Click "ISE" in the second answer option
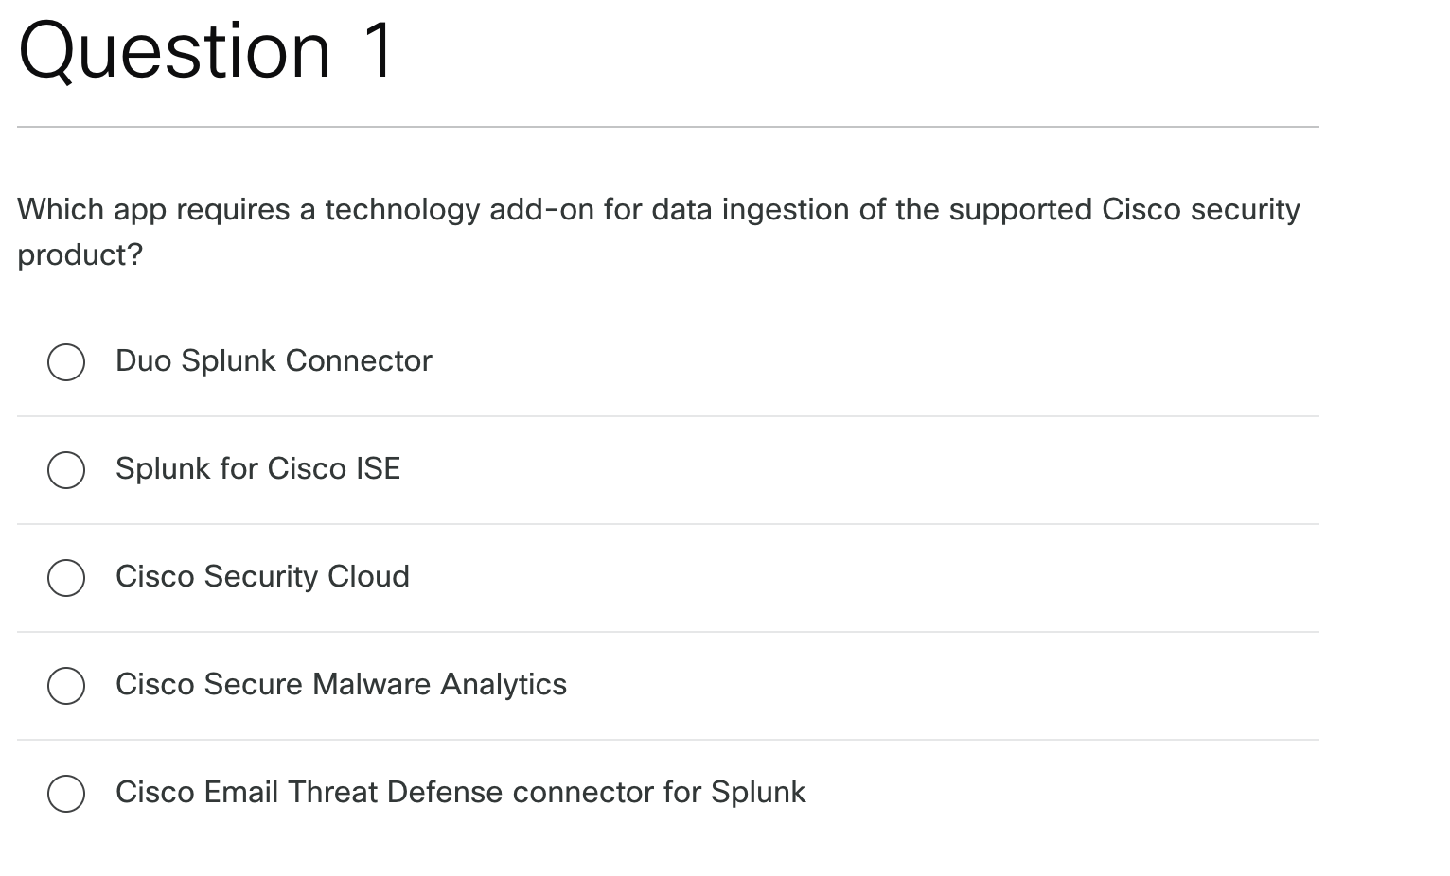Image resolution: width=1450 pixels, height=876 pixels. point(378,468)
